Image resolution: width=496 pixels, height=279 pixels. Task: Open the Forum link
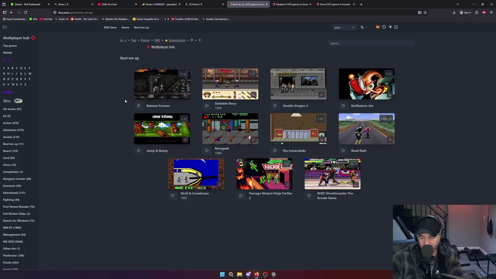[x=145, y=40]
